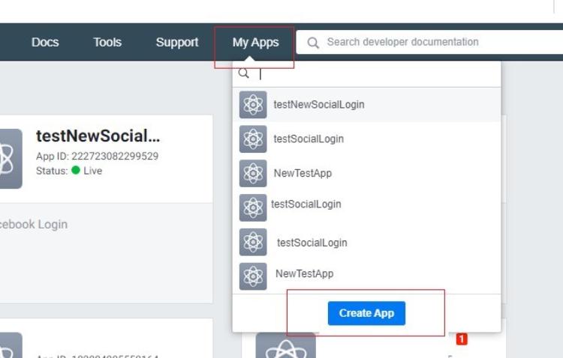This screenshot has width=563, height=358.
Task: Click the Create App button
Action: pos(366,313)
